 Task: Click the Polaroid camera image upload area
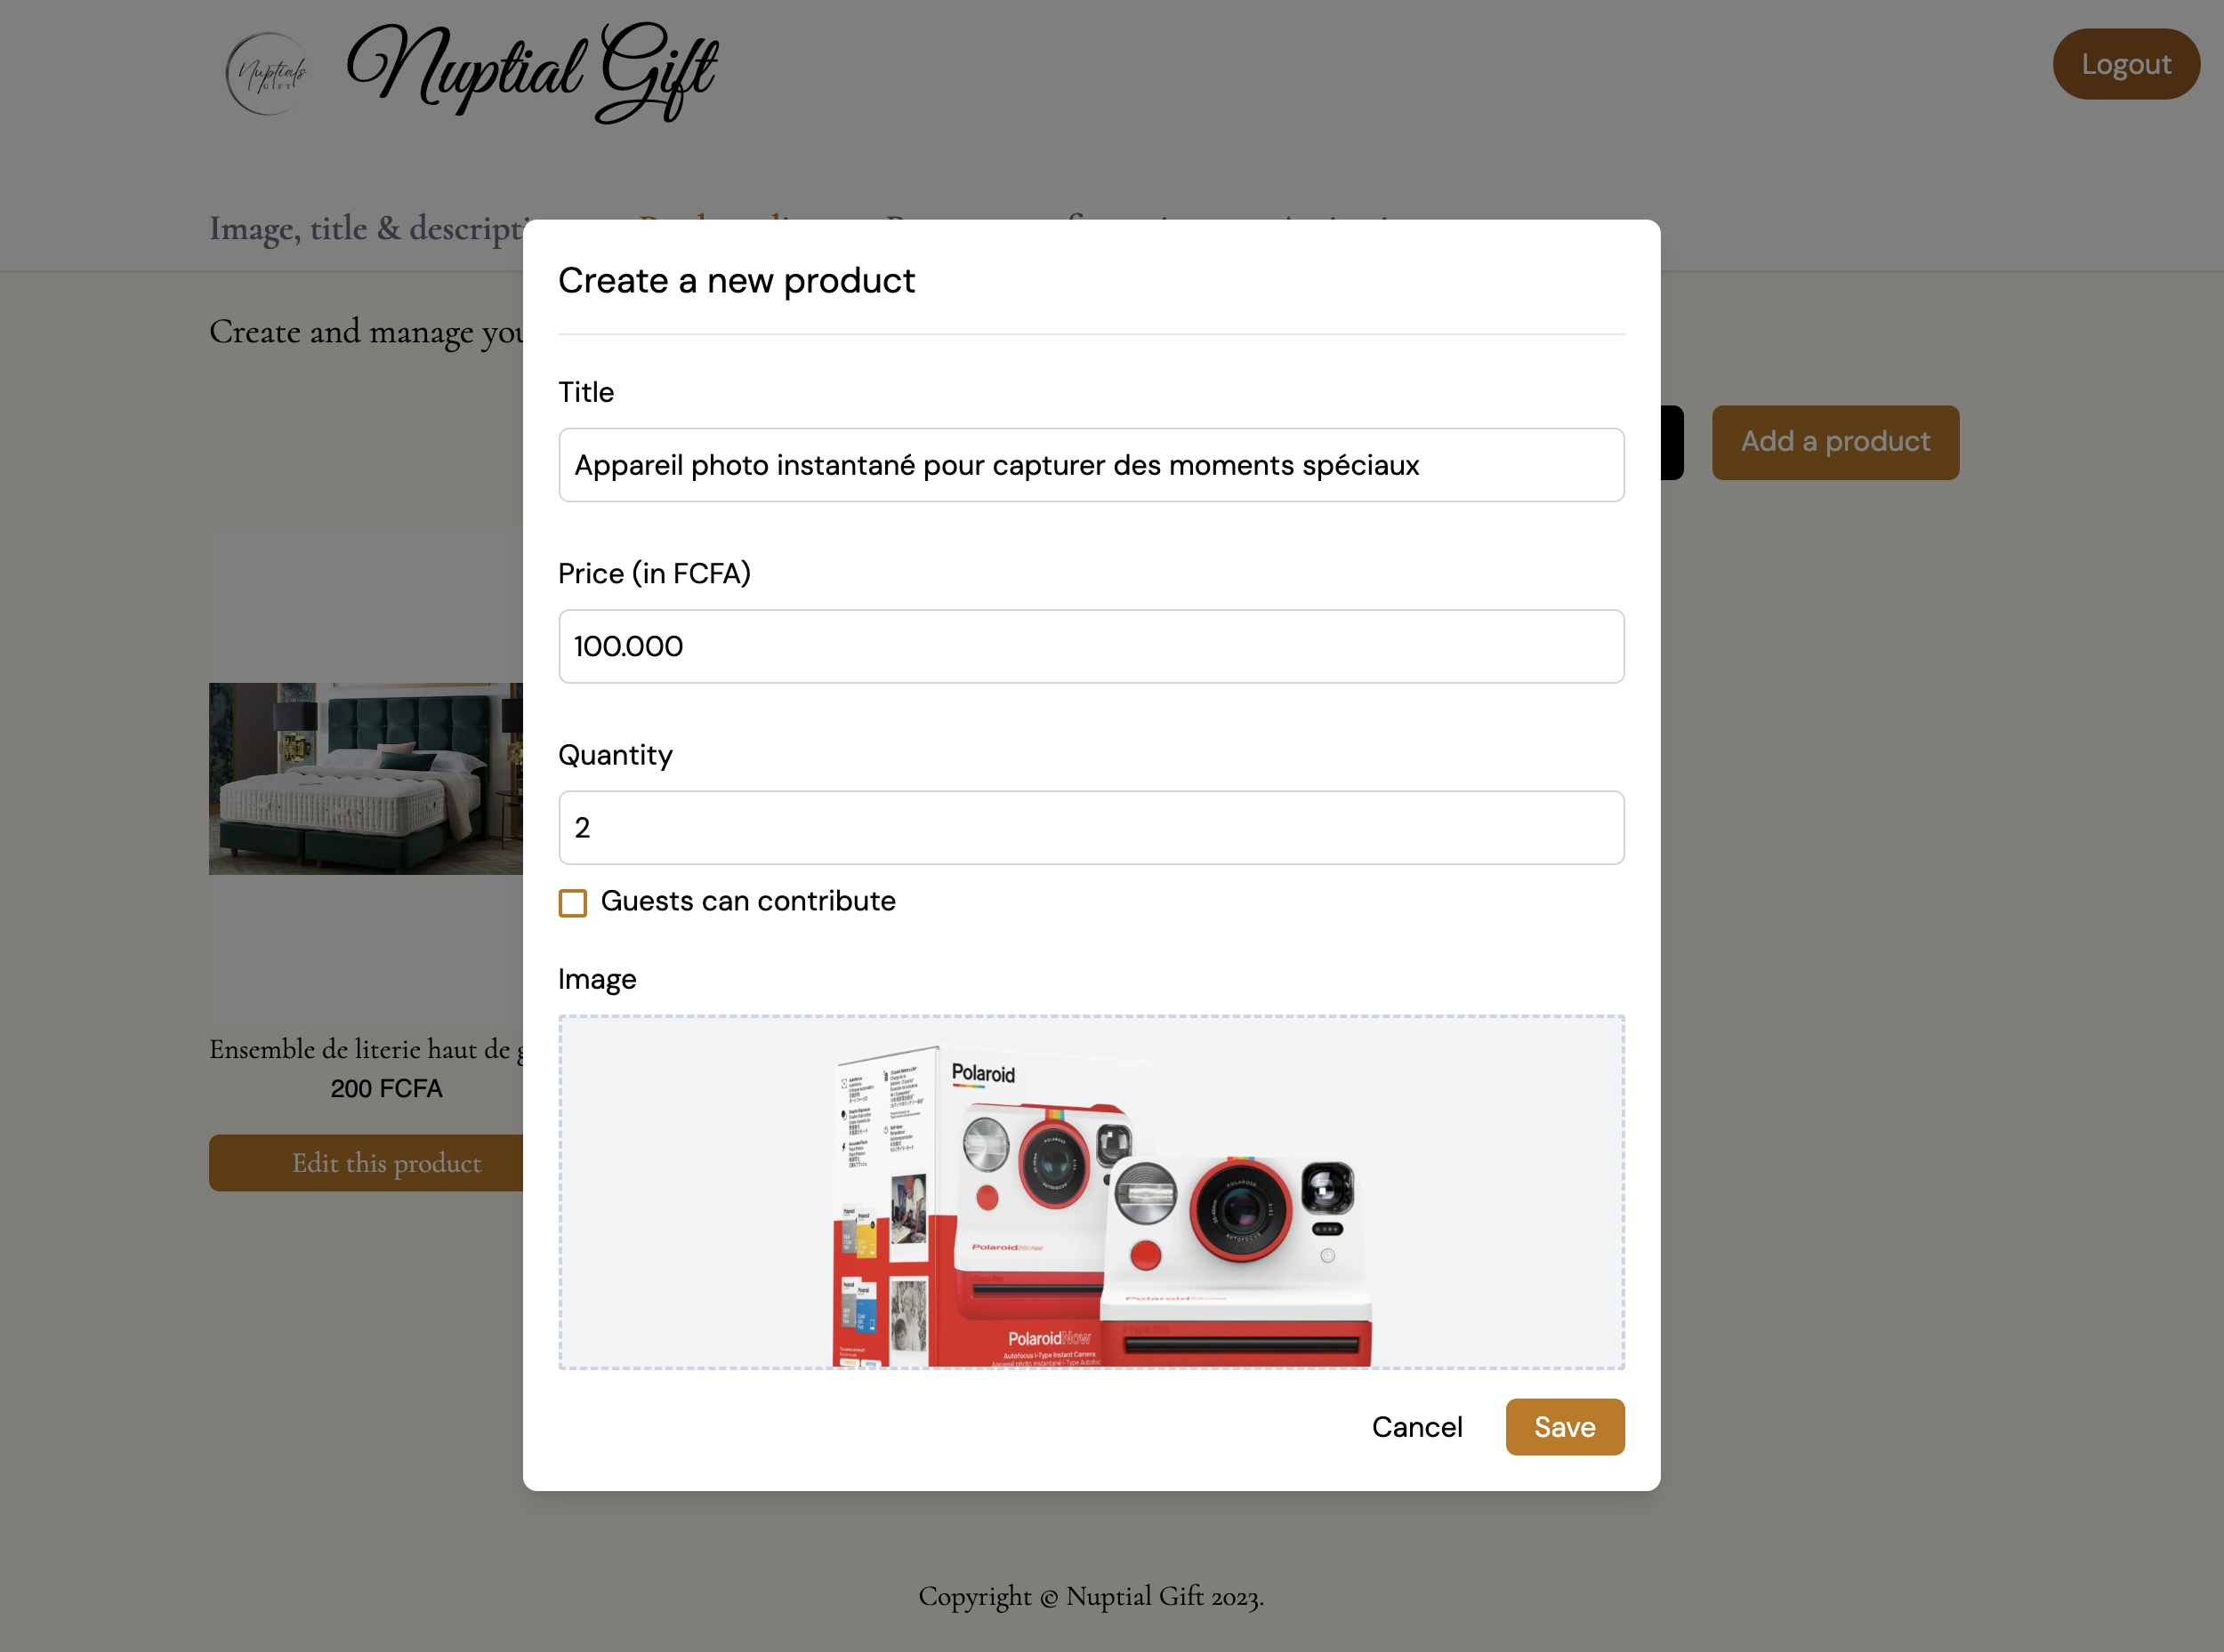coord(1092,1192)
